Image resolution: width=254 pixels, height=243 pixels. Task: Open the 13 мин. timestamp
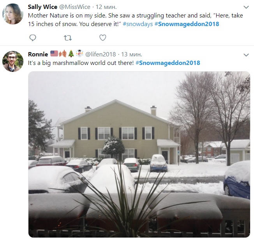(x=132, y=54)
